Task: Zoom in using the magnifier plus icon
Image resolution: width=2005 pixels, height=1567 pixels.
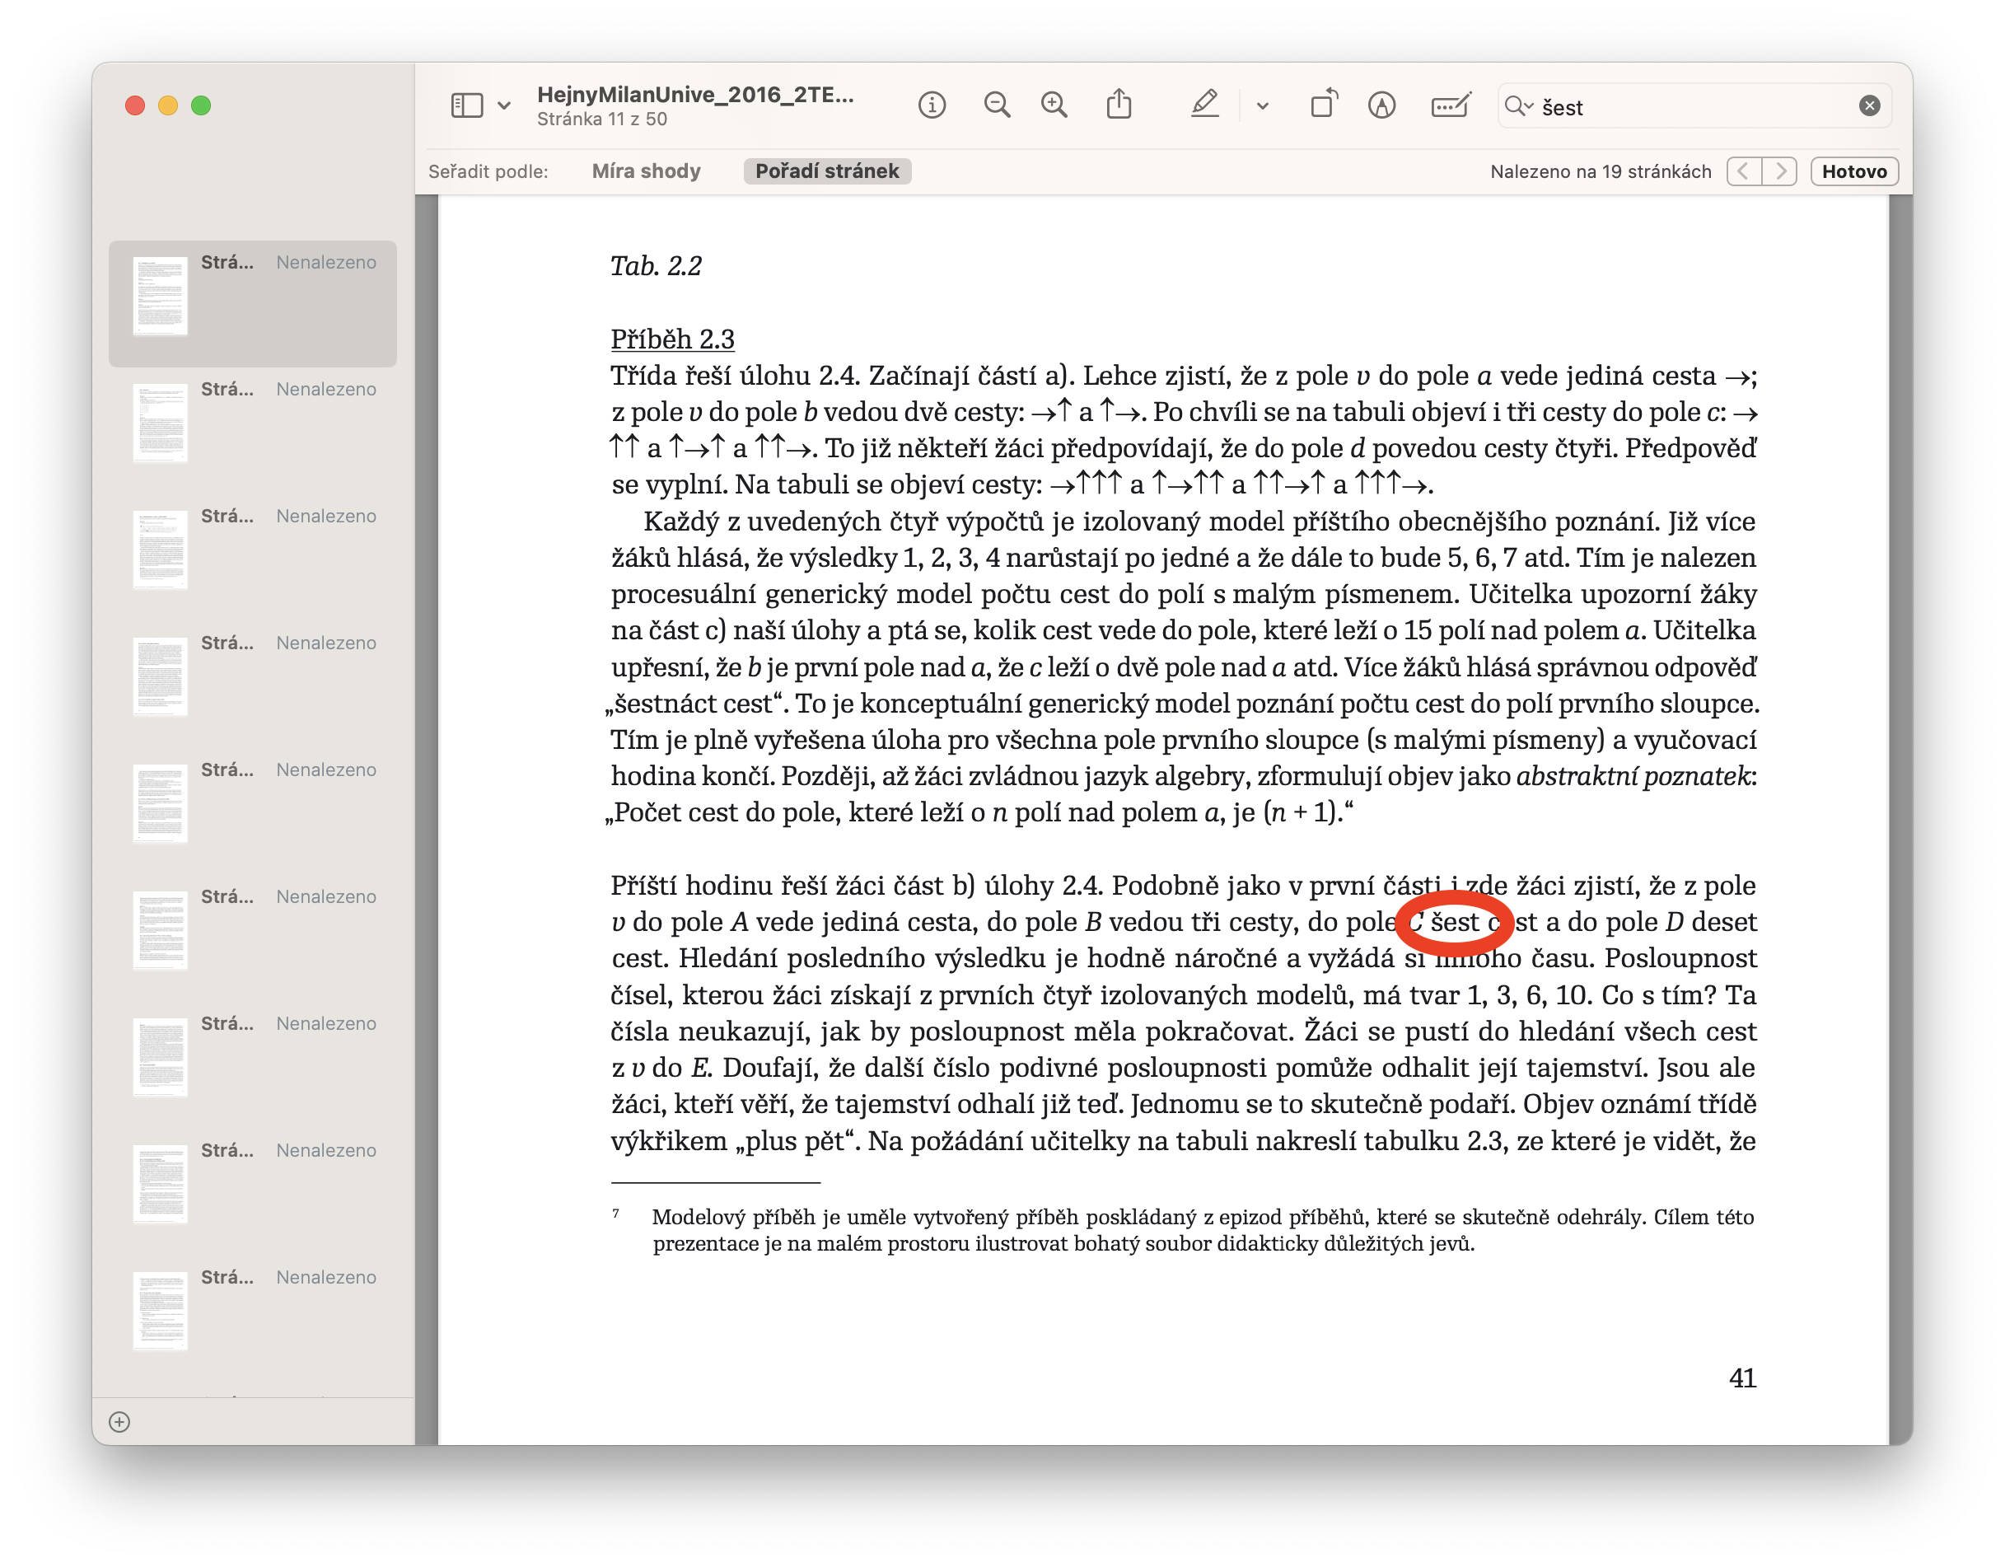Action: 1054,105
